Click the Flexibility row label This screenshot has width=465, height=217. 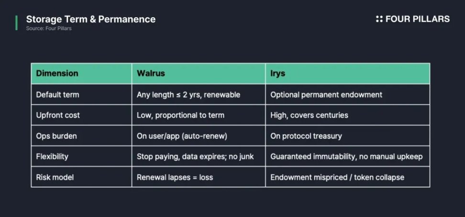pos(52,157)
